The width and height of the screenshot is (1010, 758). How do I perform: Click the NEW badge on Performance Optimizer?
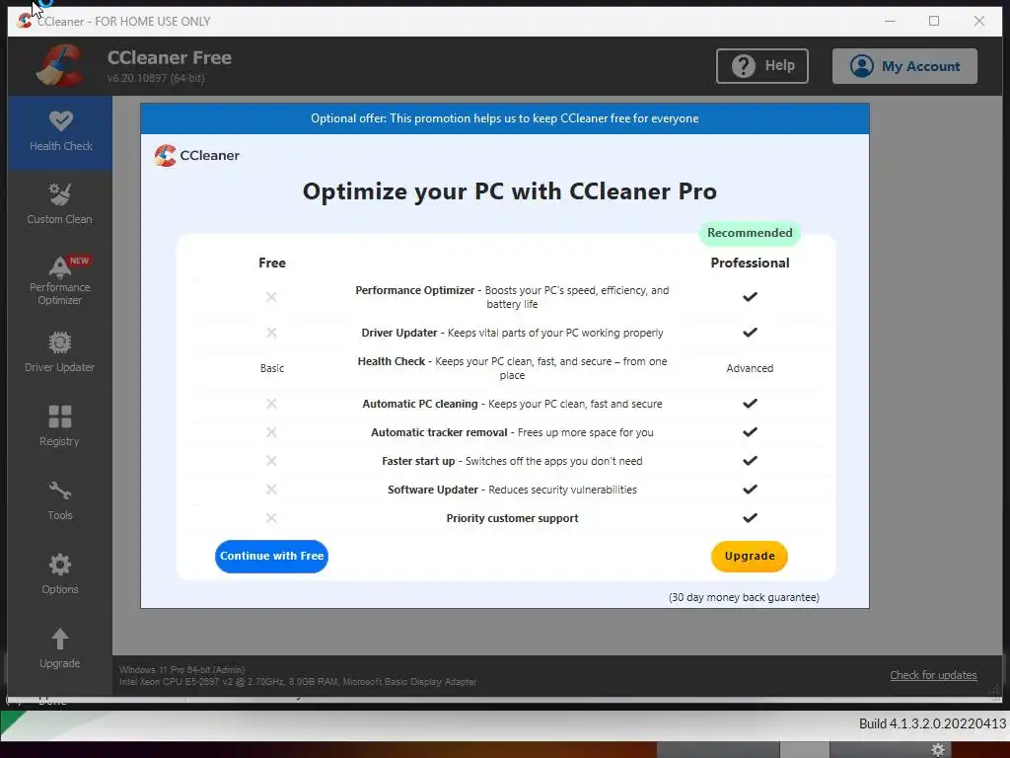pos(79,261)
